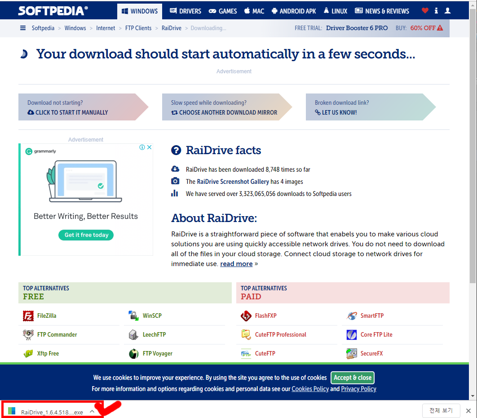The width and height of the screenshot is (477, 418).
Task: Open the Cookies Policy link
Action: pyautogui.click(x=310, y=389)
